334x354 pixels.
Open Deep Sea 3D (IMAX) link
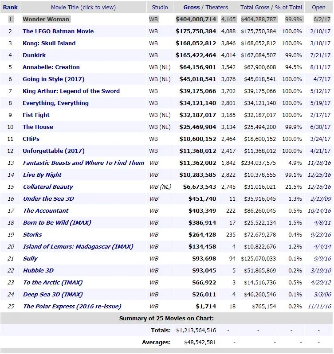(x=53, y=294)
